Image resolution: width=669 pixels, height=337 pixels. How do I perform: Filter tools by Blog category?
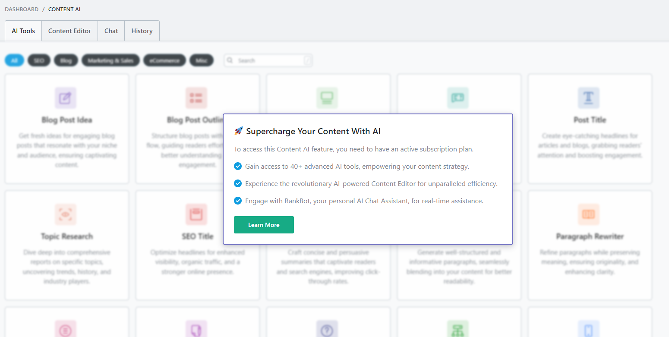tap(66, 60)
